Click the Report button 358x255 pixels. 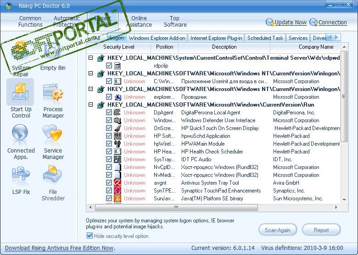(321, 230)
